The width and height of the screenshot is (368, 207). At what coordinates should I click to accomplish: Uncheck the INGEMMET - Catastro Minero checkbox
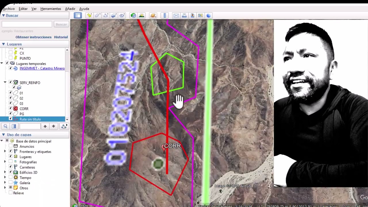(11, 68)
